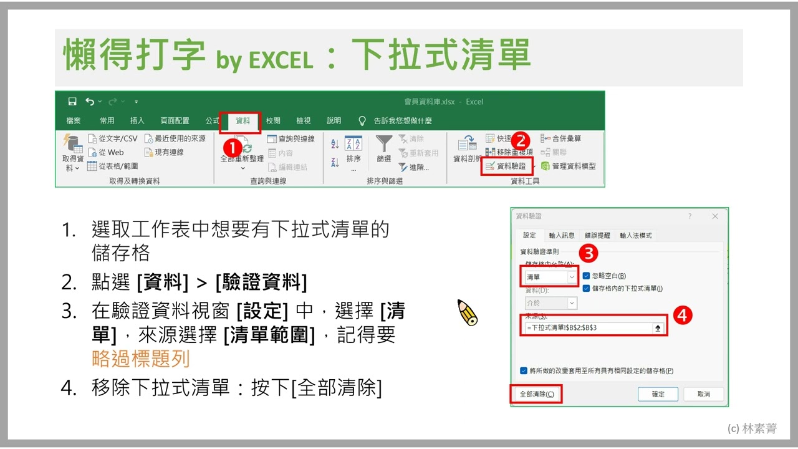
Task: Open the Customize Quick Access Toolbar arrow
Action: point(136,102)
